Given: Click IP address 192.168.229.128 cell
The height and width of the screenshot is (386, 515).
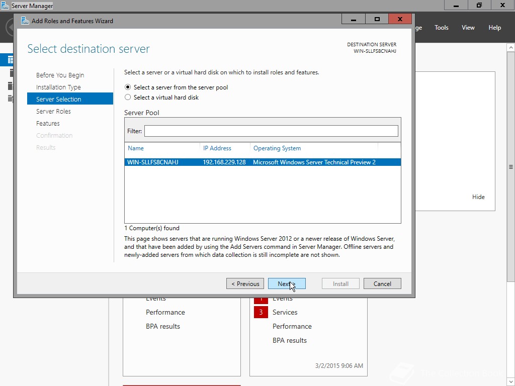Looking at the screenshot, I should pyautogui.click(x=224, y=162).
